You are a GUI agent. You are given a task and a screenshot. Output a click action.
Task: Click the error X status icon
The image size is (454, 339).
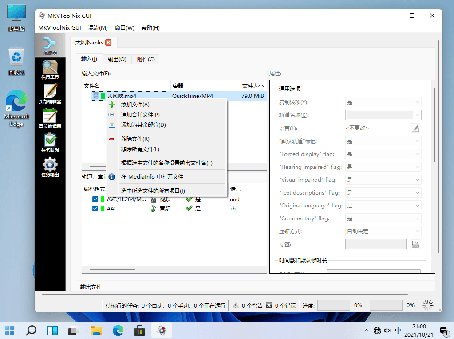[x=269, y=305]
